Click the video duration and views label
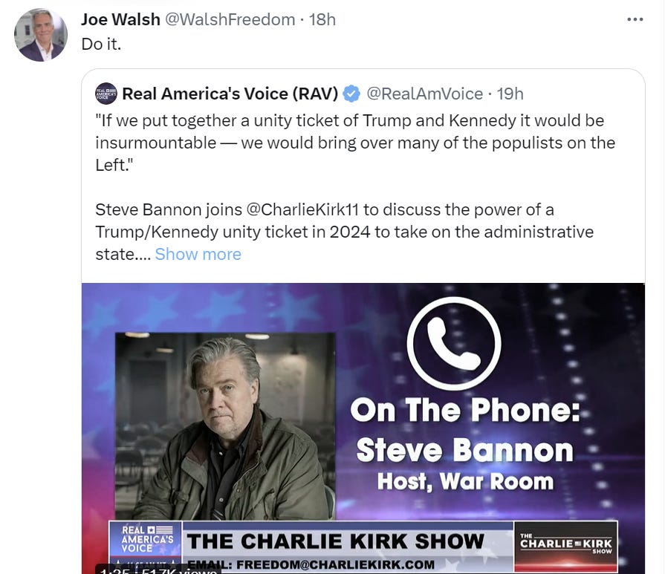The height and width of the screenshot is (574, 665). pyautogui.click(x=158, y=570)
